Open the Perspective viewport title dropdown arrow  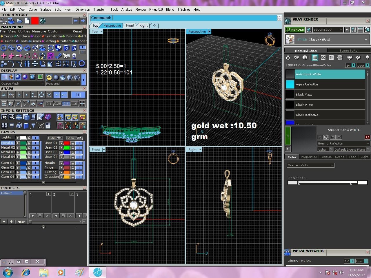(210, 32)
